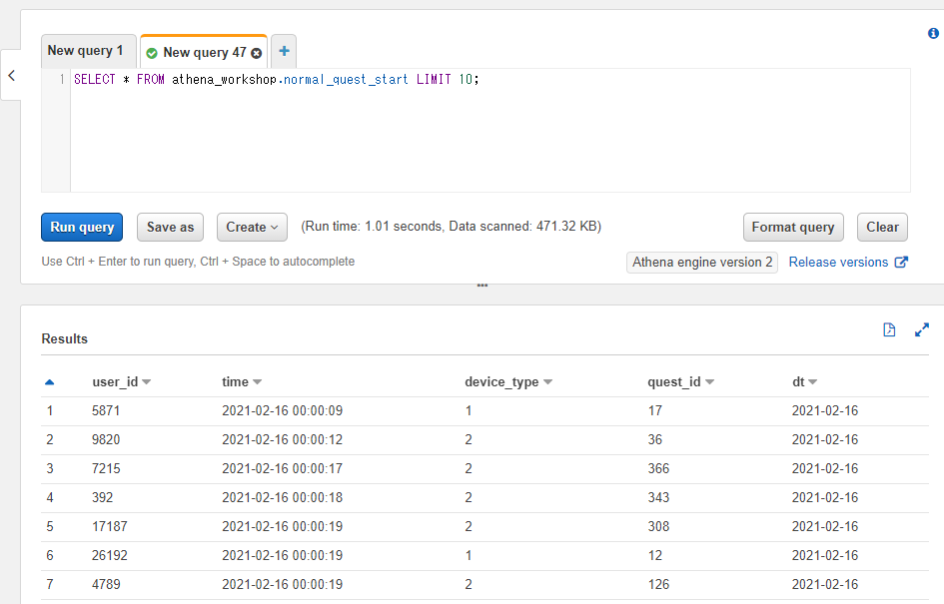Viewport: 944px width, 604px height.
Task: Click time value 2021-02-16 00:00:12
Action: coord(283,439)
